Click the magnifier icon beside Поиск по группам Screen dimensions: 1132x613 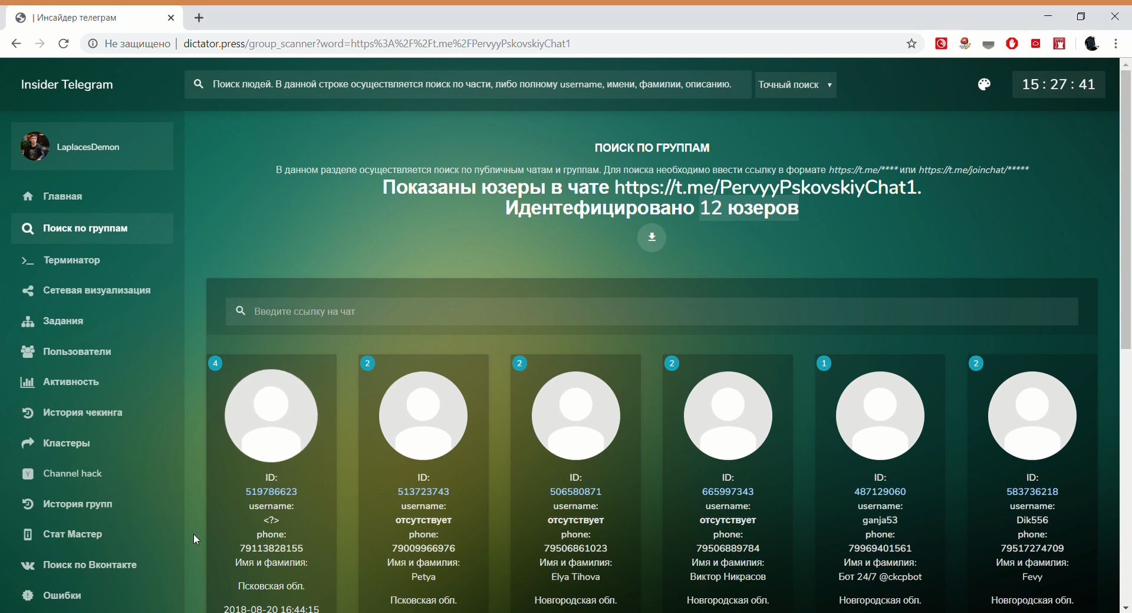28,228
